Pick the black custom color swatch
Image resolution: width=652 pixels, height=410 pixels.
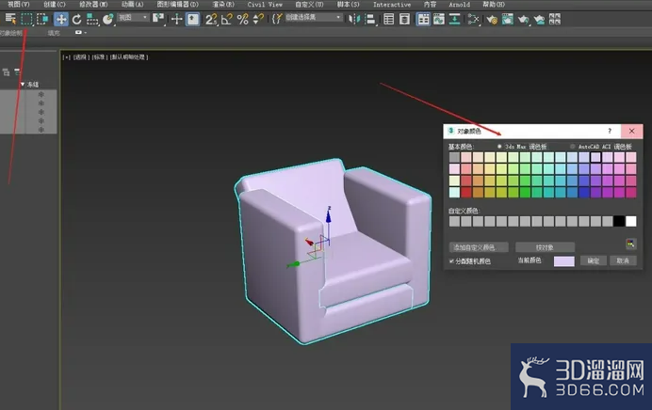[619, 221]
